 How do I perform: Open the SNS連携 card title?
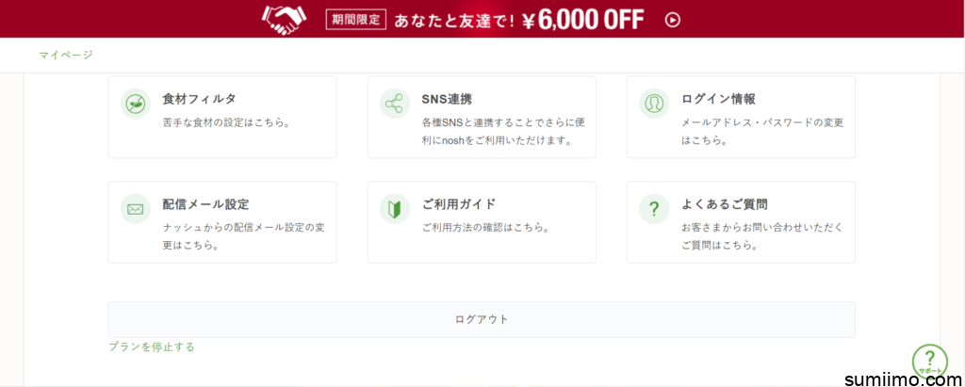click(x=447, y=99)
